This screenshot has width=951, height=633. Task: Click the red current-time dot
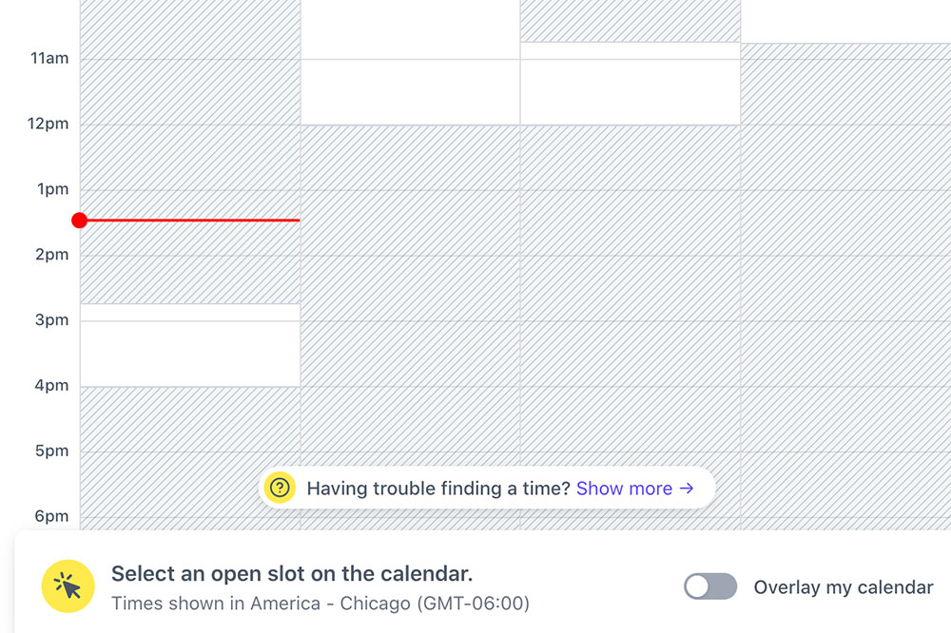click(x=80, y=221)
